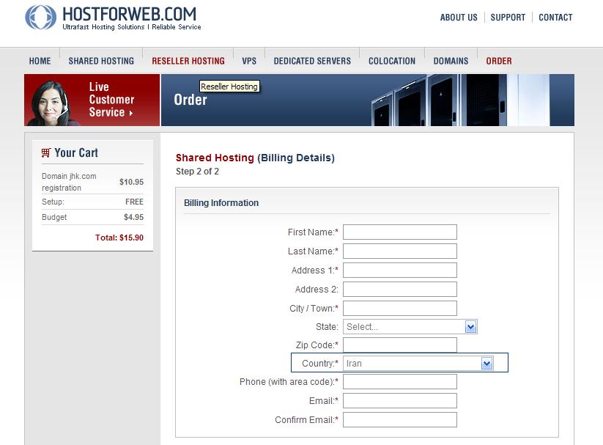
Task: Open the About Us link
Action: pos(459,18)
